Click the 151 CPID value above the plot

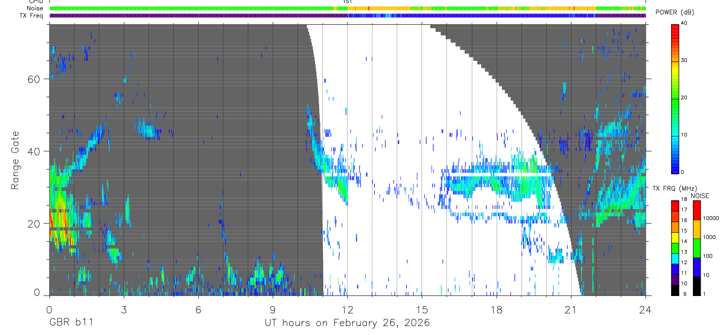click(x=348, y=2)
